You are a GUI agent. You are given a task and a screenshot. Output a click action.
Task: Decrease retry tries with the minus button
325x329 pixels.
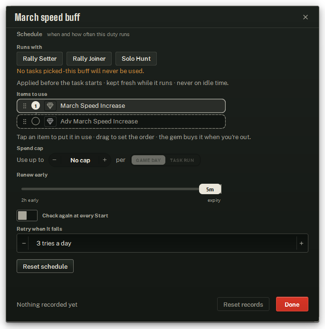tap(24, 243)
